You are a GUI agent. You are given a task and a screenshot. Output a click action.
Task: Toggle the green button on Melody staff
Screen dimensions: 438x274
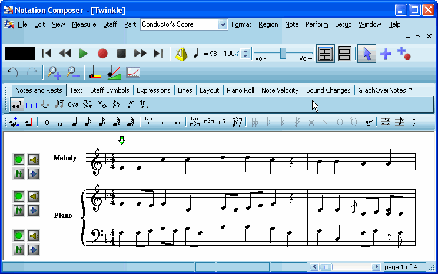[x=19, y=160]
